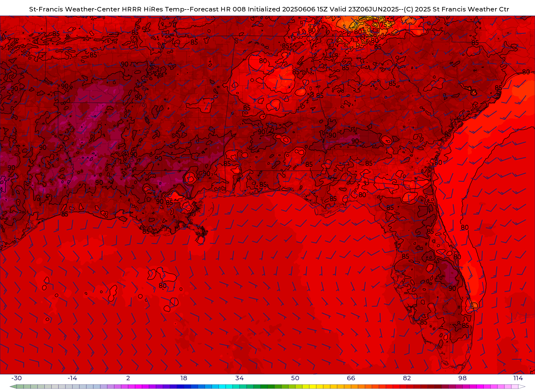Click the "Initialized 20250606 15Z" text

tap(288, 9)
